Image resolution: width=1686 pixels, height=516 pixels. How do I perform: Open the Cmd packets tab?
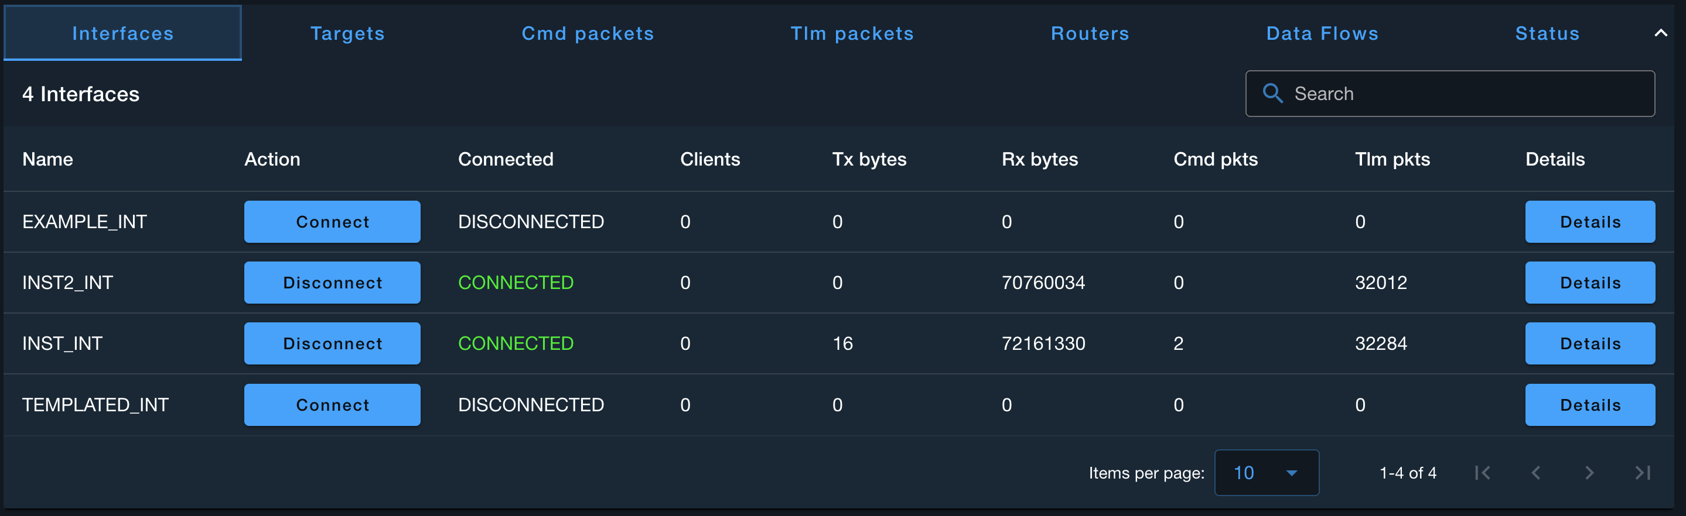pyautogui.click(x=587, y=33)
